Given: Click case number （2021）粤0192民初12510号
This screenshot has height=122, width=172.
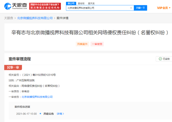Looking at the screenshot, I should (x=39, y=75).
